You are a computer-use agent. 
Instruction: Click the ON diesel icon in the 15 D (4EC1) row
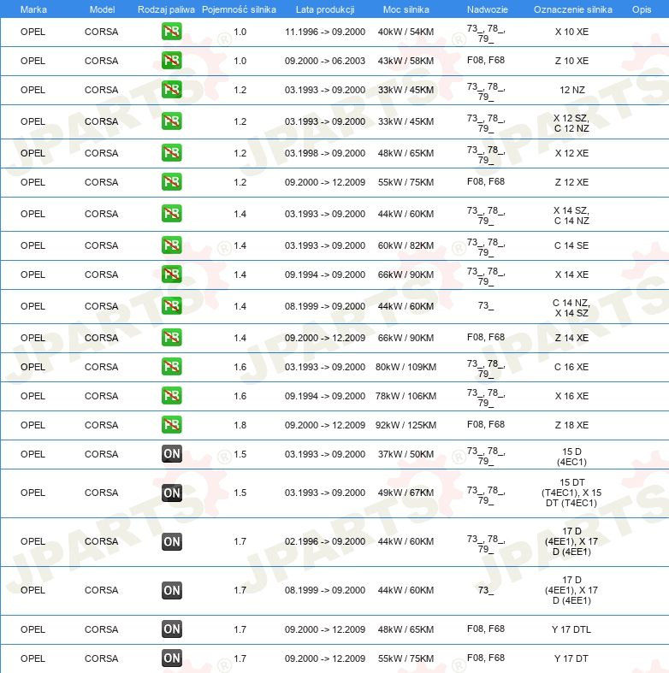[x=171, y=454]
